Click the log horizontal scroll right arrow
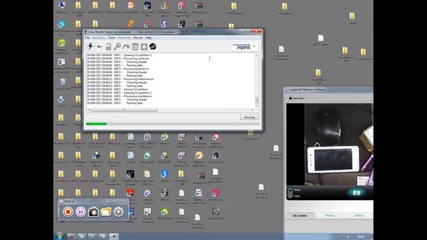 coord(252,110)
